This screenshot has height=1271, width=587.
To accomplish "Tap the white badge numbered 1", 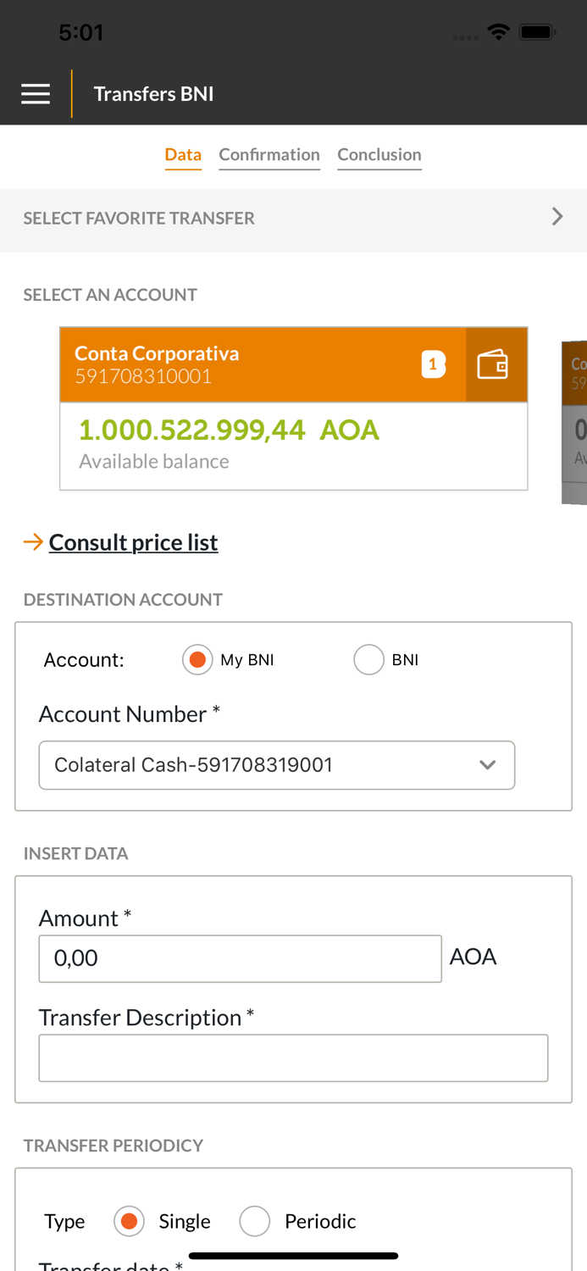I will pyautogui.click(x=433, y=364).
